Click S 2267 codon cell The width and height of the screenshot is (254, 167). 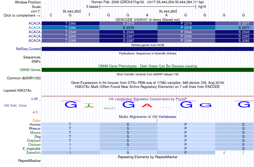point(128,36)
